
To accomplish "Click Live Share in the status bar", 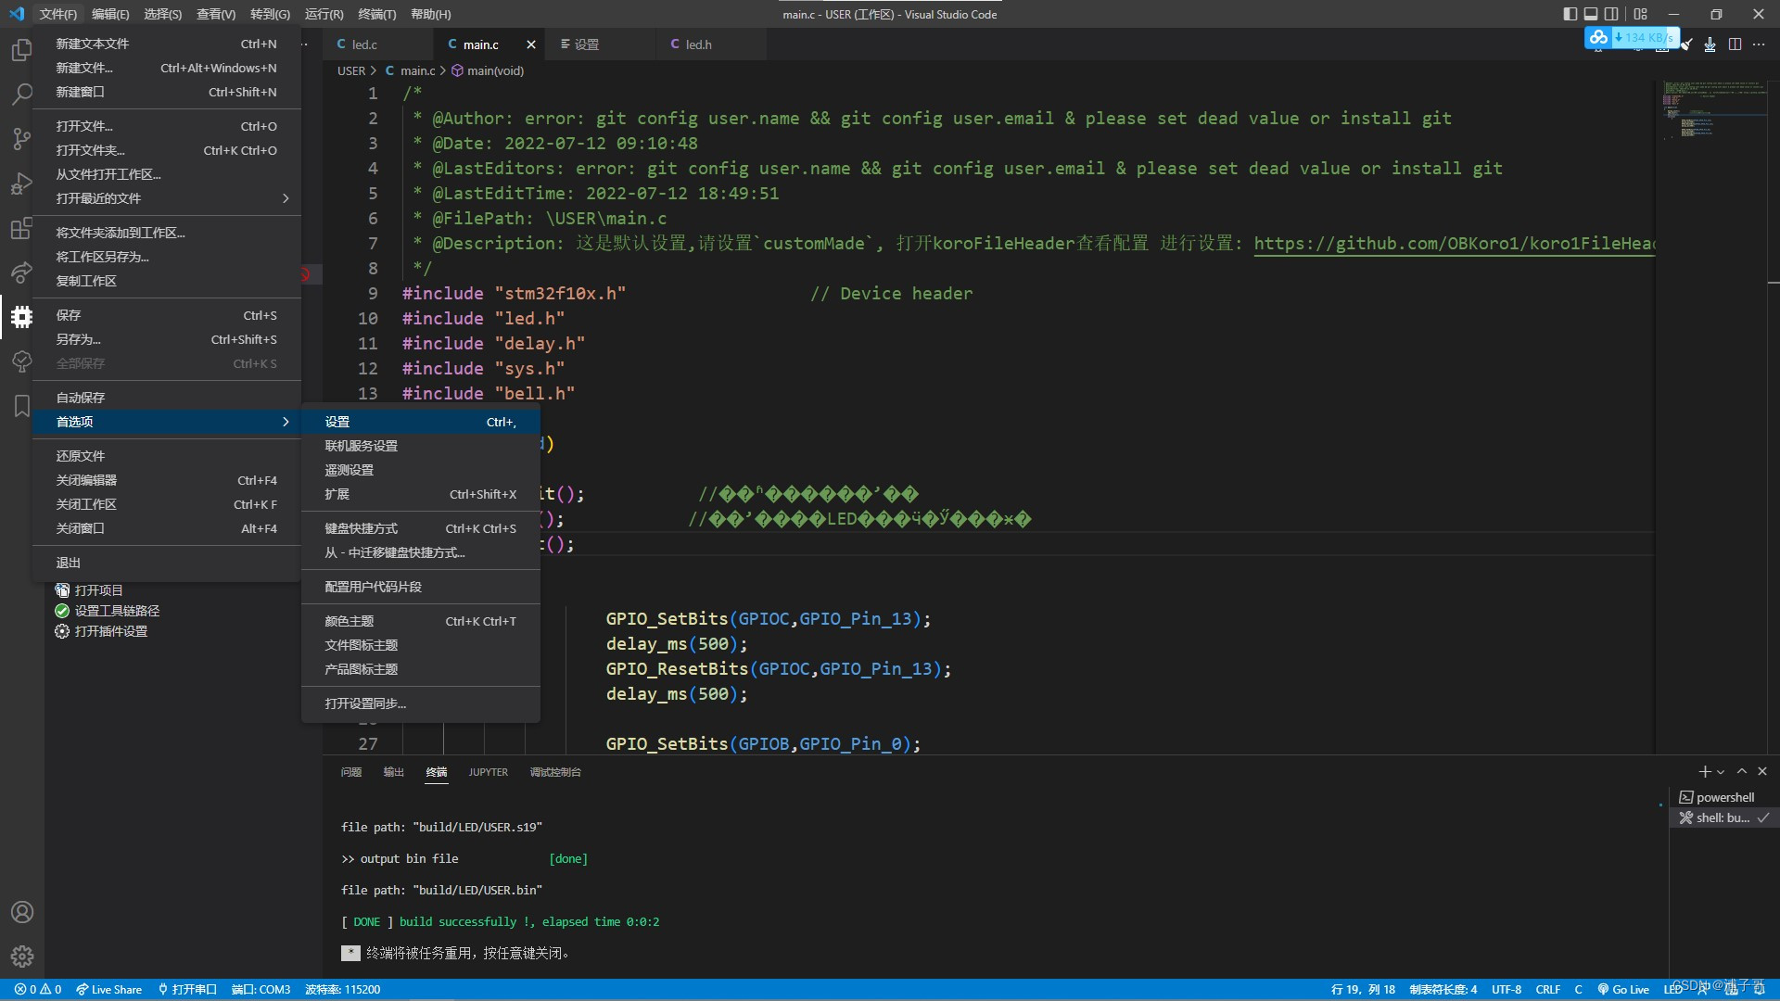I will tap(108, 989).
